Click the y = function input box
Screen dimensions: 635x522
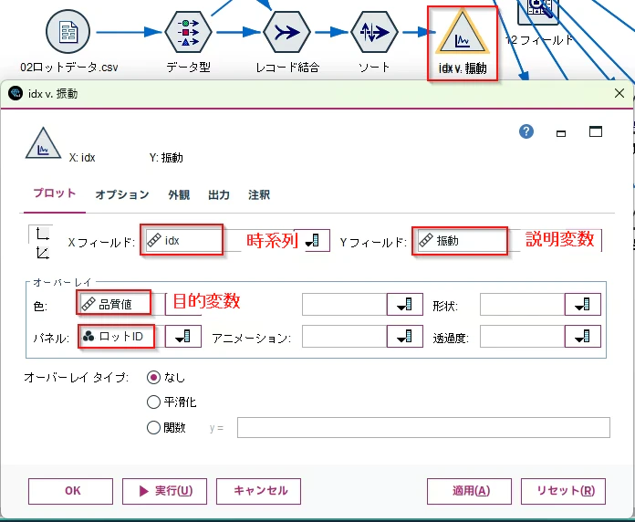pos(423,428)
